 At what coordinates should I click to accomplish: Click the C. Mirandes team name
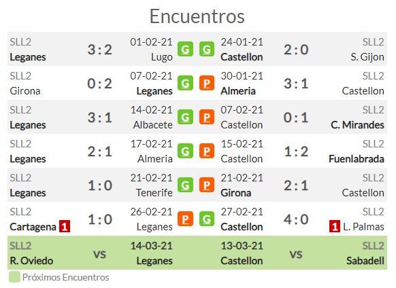pyautogui.click(x=357, y=125)
